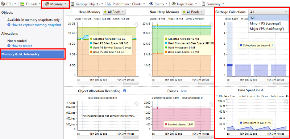Open Classes chart settings gear

coord(211,104)
